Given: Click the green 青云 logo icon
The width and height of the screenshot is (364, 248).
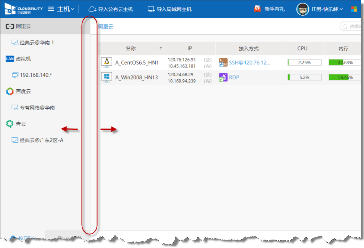Looking at the screenshot, I should pos(10,124).
